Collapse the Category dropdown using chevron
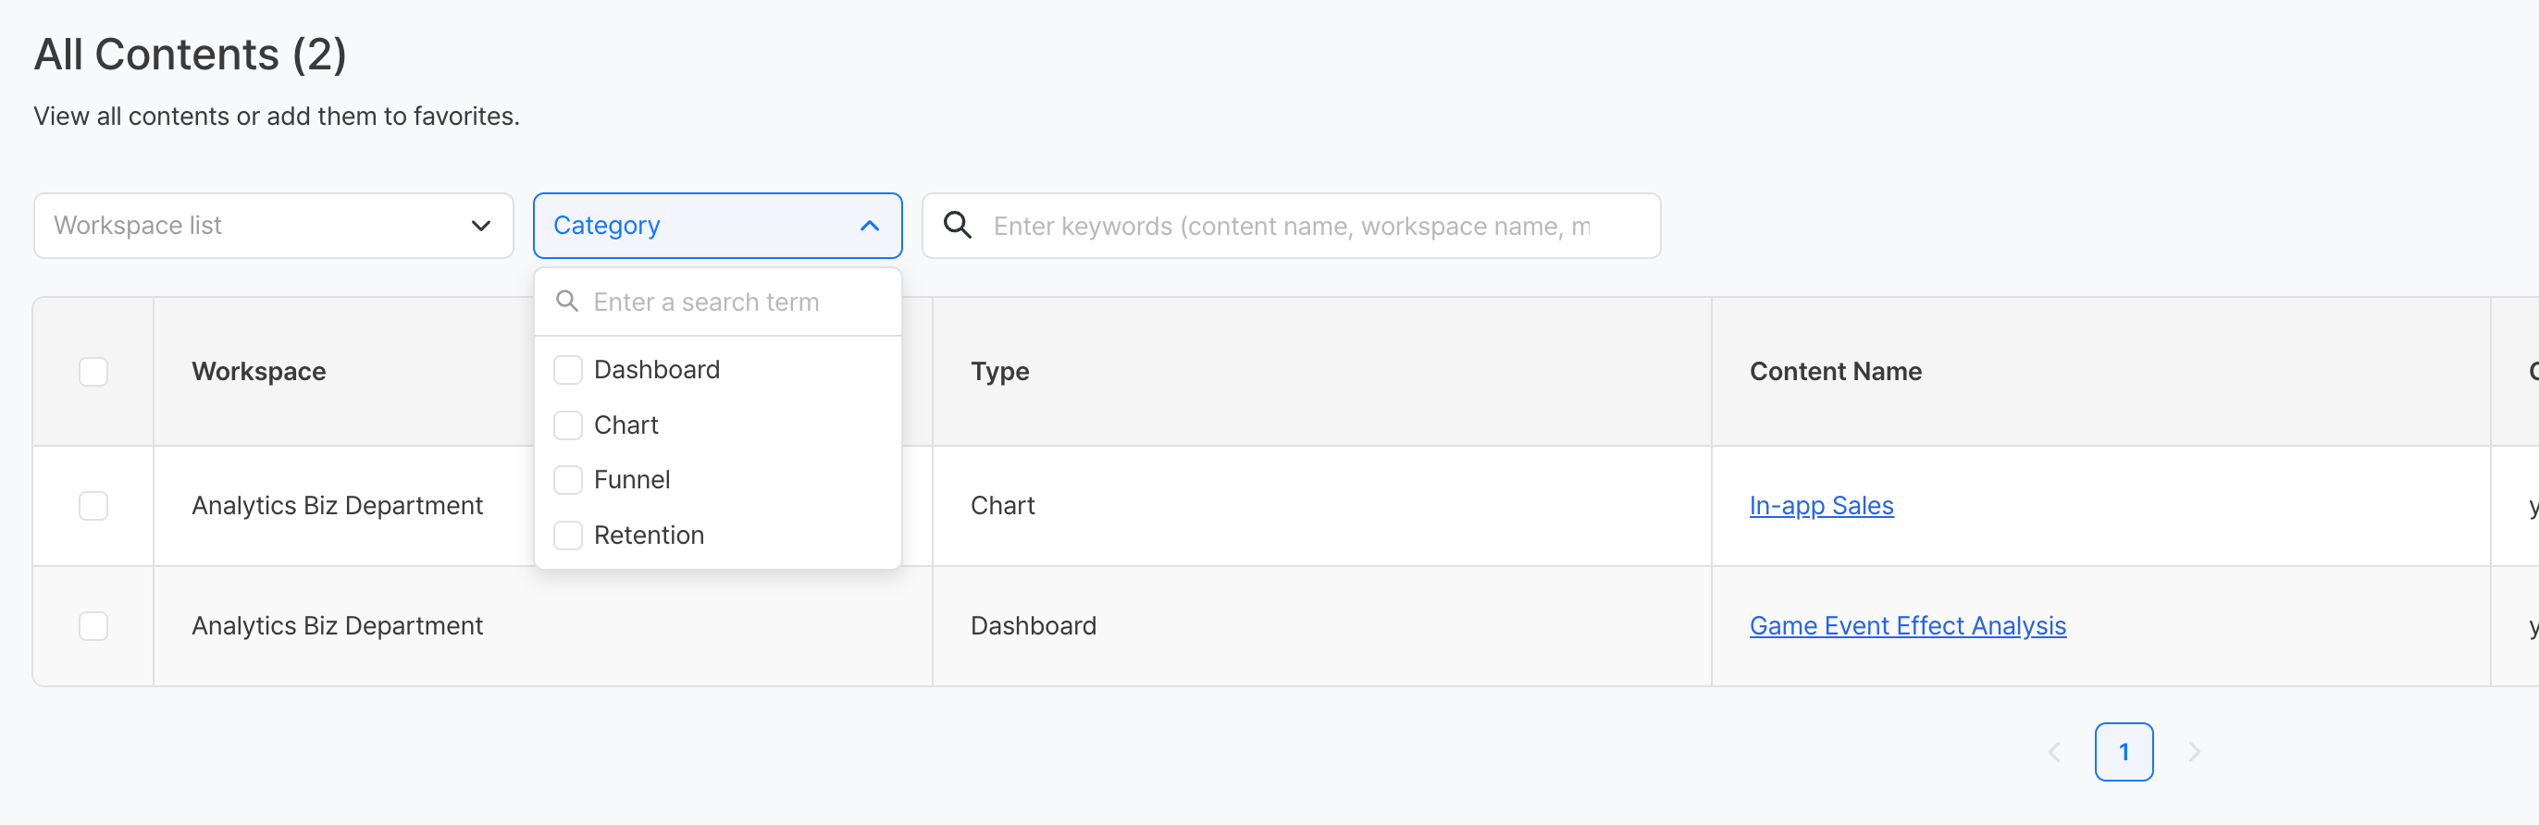Viewport: 2539px width, 825px height. (x=868, y=226)
